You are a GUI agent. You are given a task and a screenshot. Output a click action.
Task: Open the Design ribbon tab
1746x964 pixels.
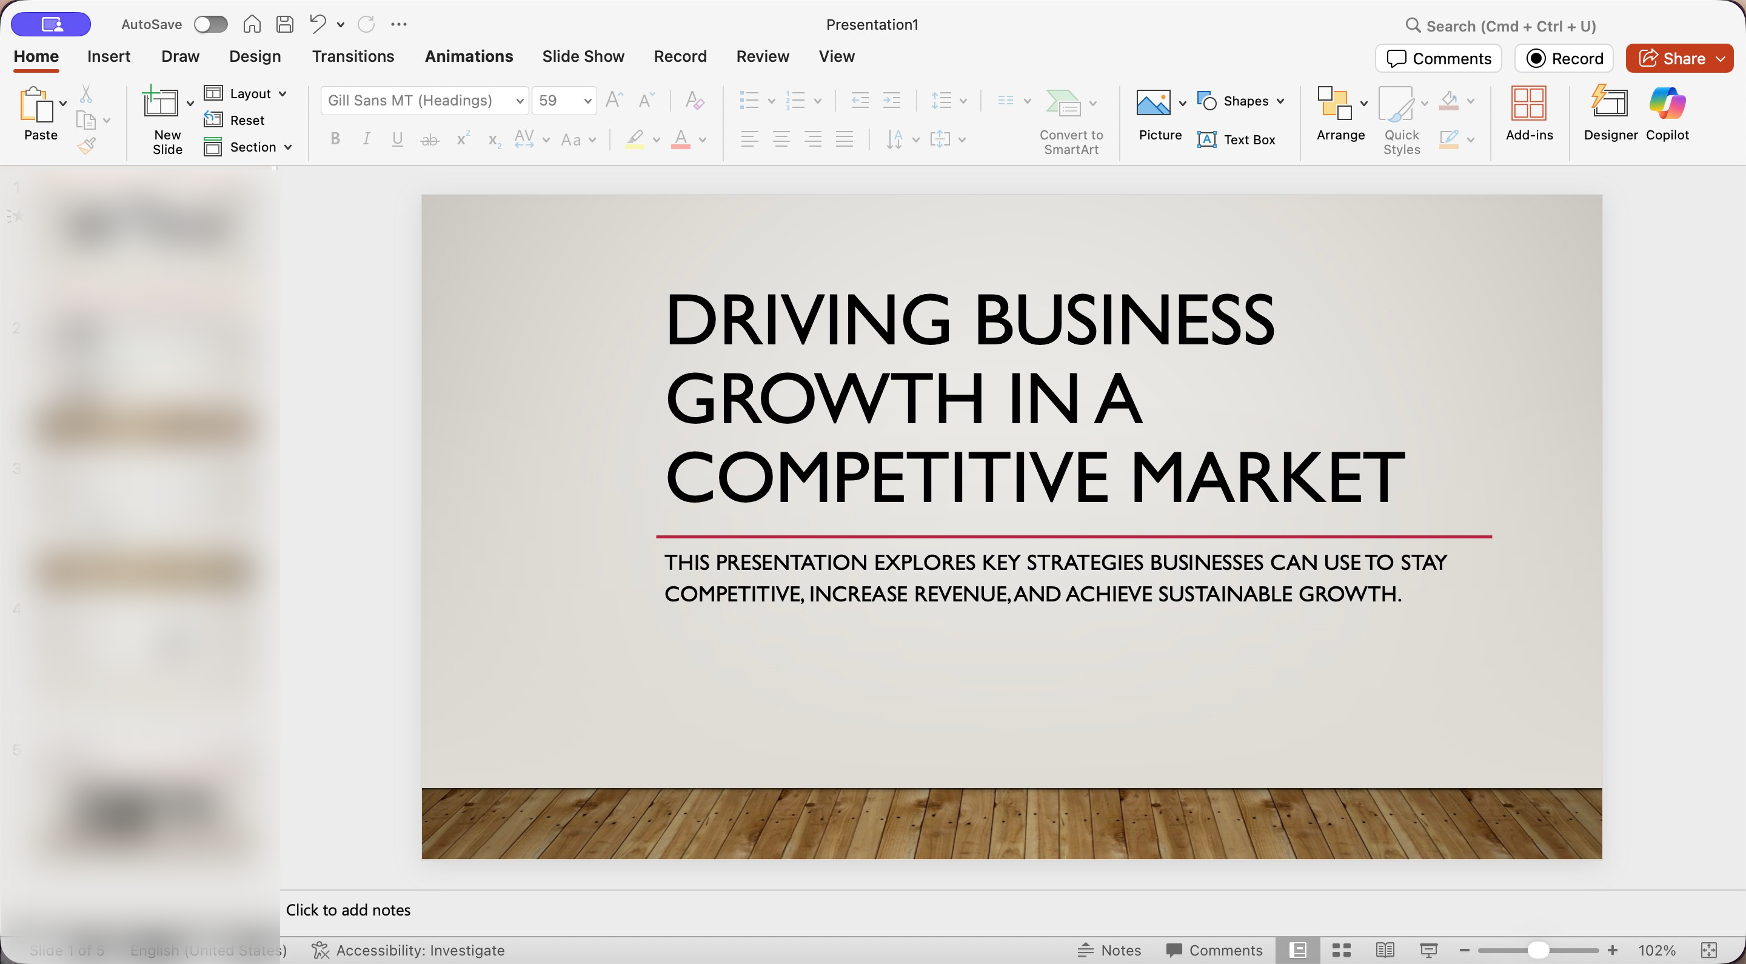pos(254,56)
